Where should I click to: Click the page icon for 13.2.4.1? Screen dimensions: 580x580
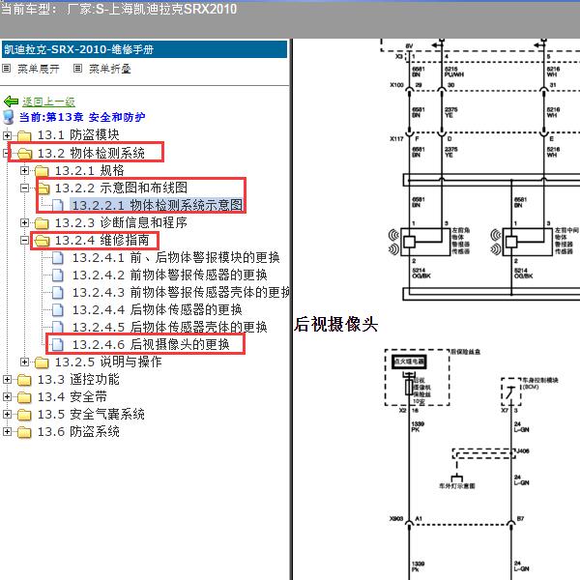[x=58, y=258]
